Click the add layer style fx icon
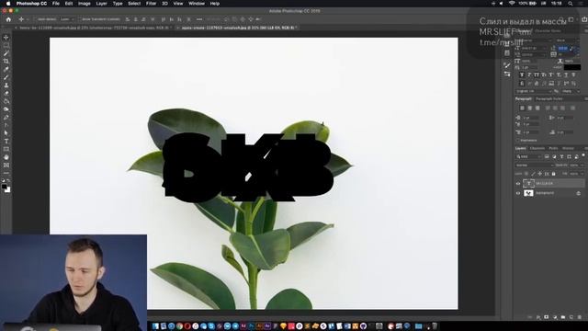 [x=538, y=317]
